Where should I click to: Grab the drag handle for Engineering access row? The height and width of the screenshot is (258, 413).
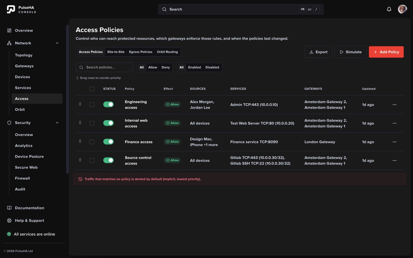pos(80,104)
